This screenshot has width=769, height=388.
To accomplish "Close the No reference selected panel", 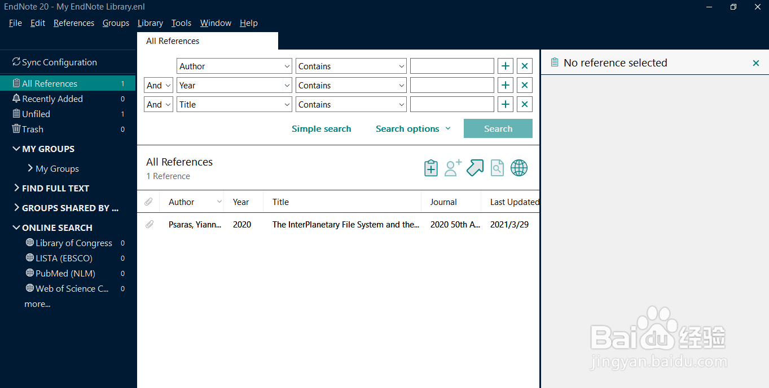I will coord(756,63).
